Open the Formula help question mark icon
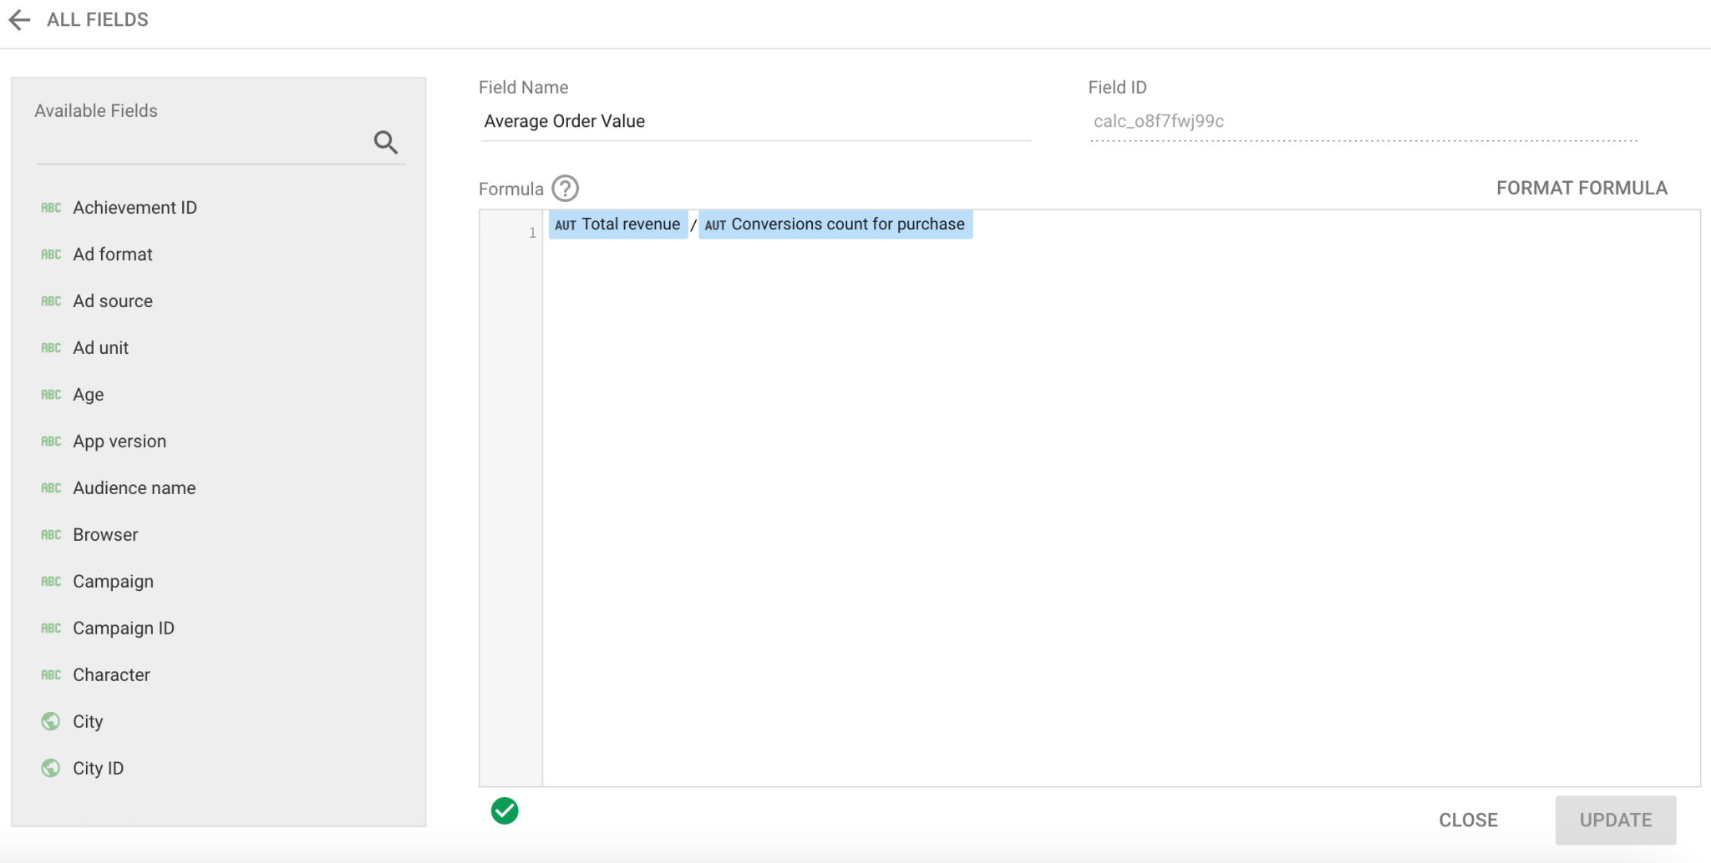Viewport: 1711px width, 863px height. [566, 189]
